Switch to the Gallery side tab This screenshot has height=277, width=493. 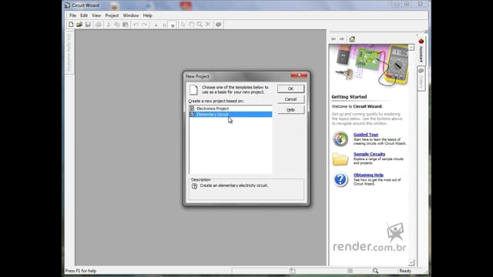pos(421,78)
